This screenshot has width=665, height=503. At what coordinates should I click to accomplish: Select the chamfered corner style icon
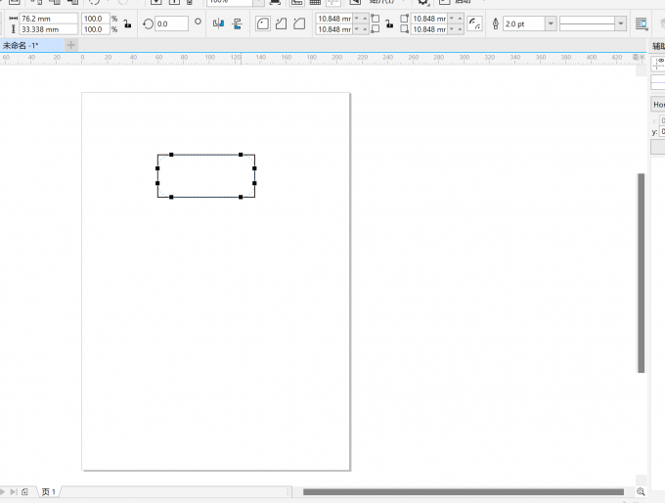coord(298,23)
